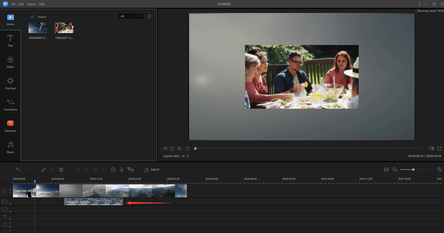The height and width of the screenshot is (233, 444).
Task: Open the Filters panel in sidebar
Action: (10, 62)
